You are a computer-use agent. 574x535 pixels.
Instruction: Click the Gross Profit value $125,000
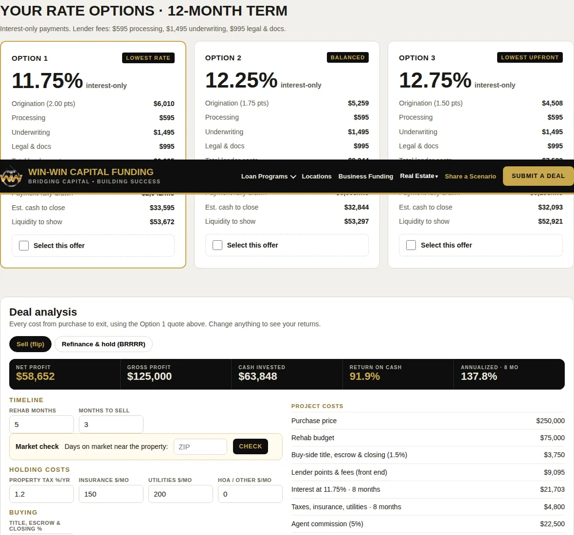[x=149, y=376]
